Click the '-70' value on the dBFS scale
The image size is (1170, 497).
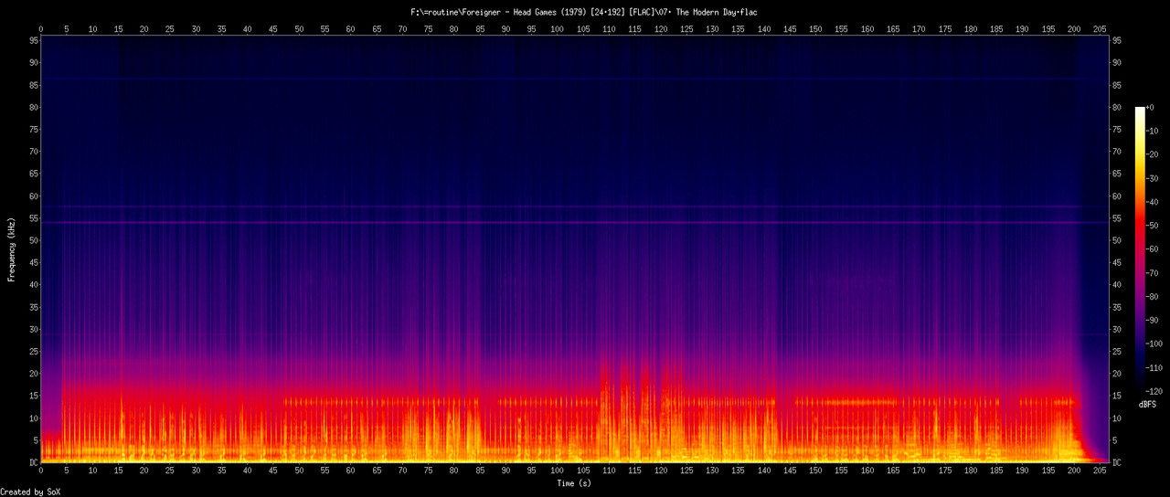click(1152, 273)
